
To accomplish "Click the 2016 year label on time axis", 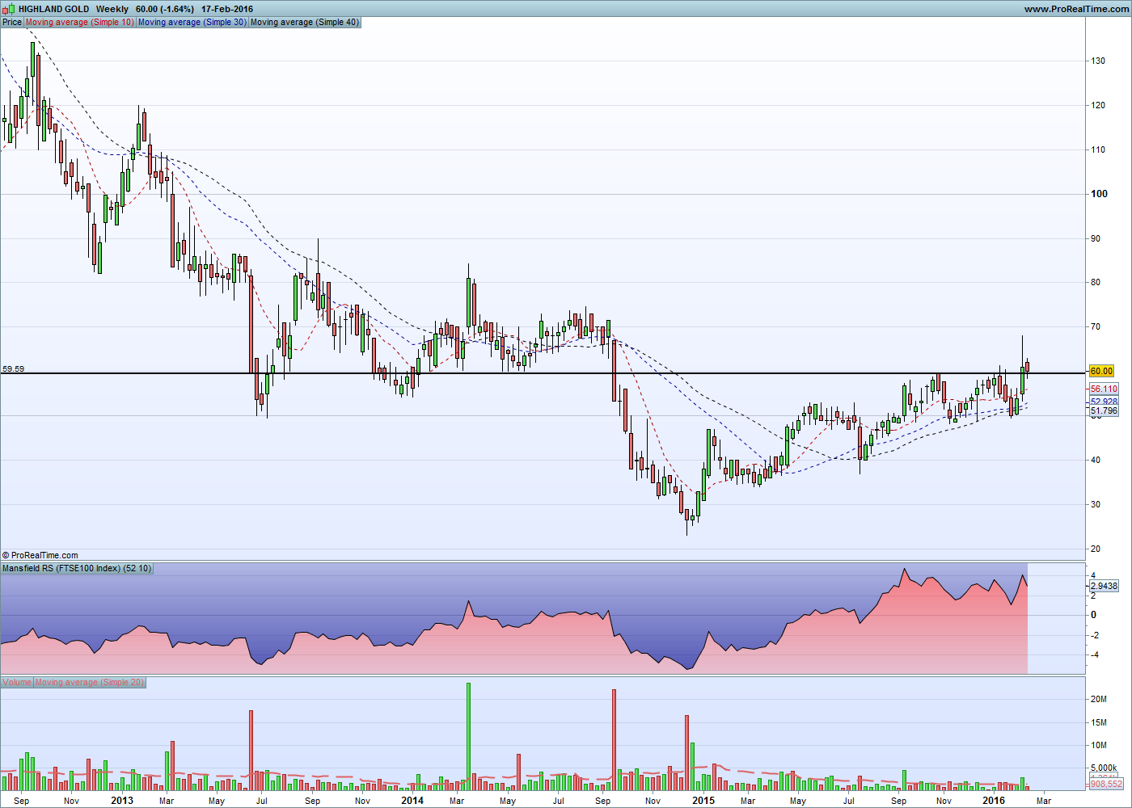I will (994, 801).
